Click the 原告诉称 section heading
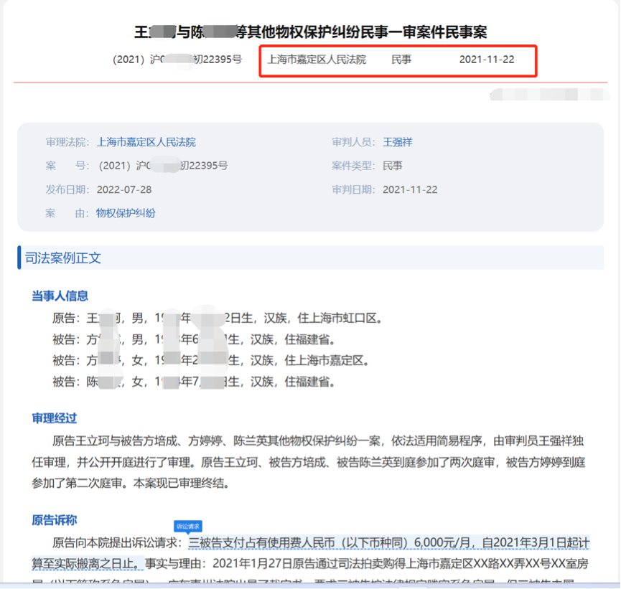 [54, 519]
